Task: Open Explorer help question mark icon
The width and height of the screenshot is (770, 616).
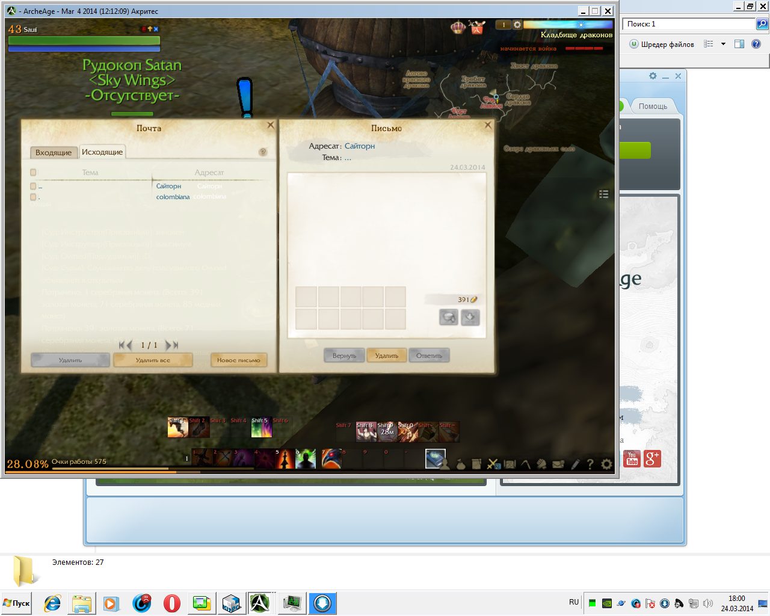Action: (756, 44)
